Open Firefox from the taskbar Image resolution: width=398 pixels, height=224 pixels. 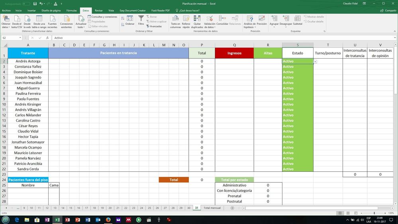pyautogui.click(x=108, y=220)
